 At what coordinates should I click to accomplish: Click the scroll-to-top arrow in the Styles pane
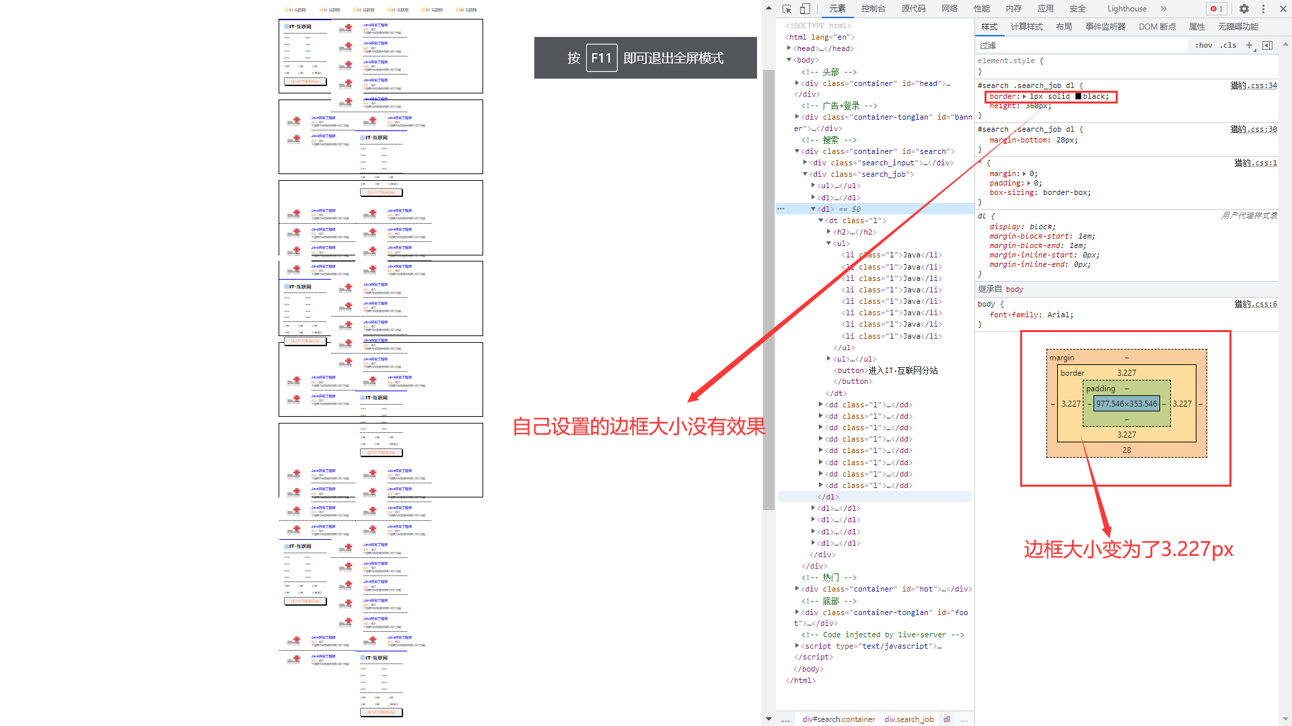1286,44
